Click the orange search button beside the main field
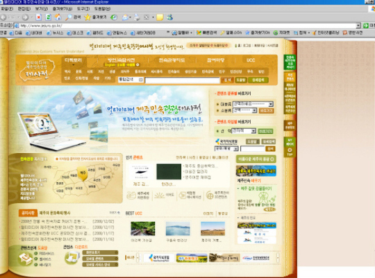 click(x=227, y=80)
